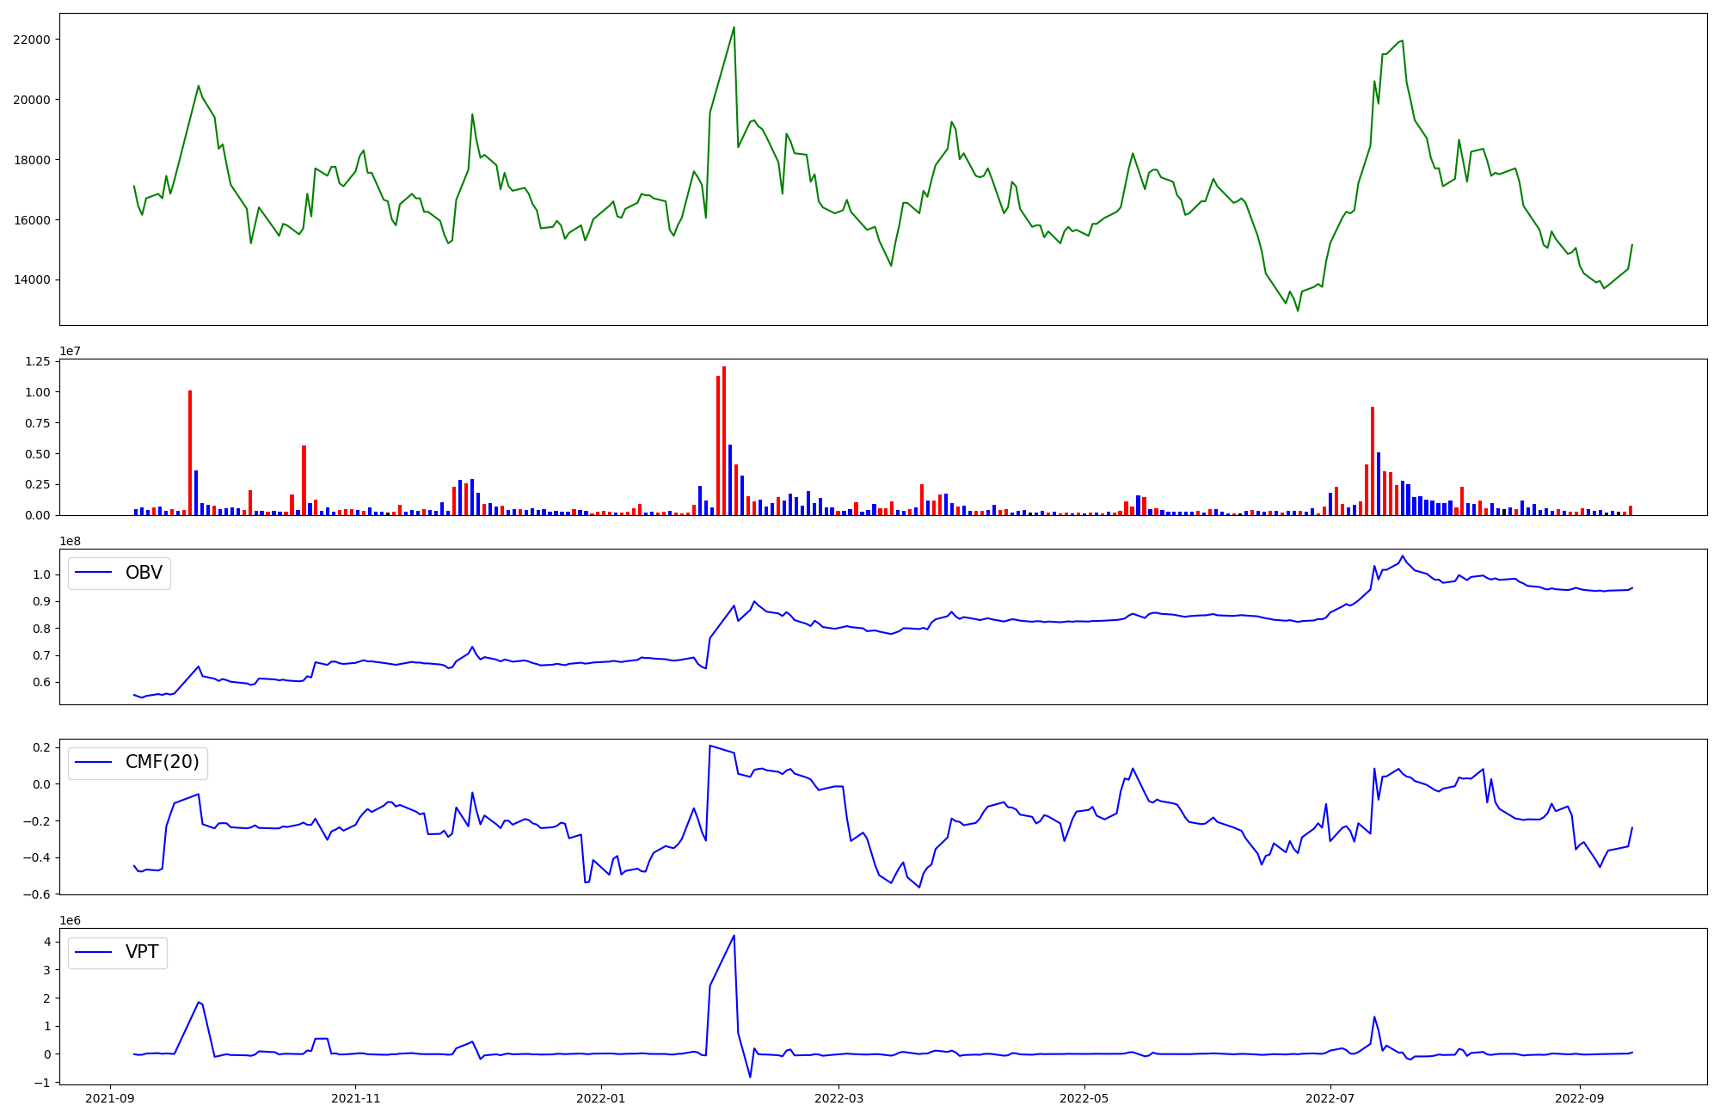The width and height of the screenshot is (1720, 1118).
Task: Click the VPT legend label
Action: click(142, 952)
